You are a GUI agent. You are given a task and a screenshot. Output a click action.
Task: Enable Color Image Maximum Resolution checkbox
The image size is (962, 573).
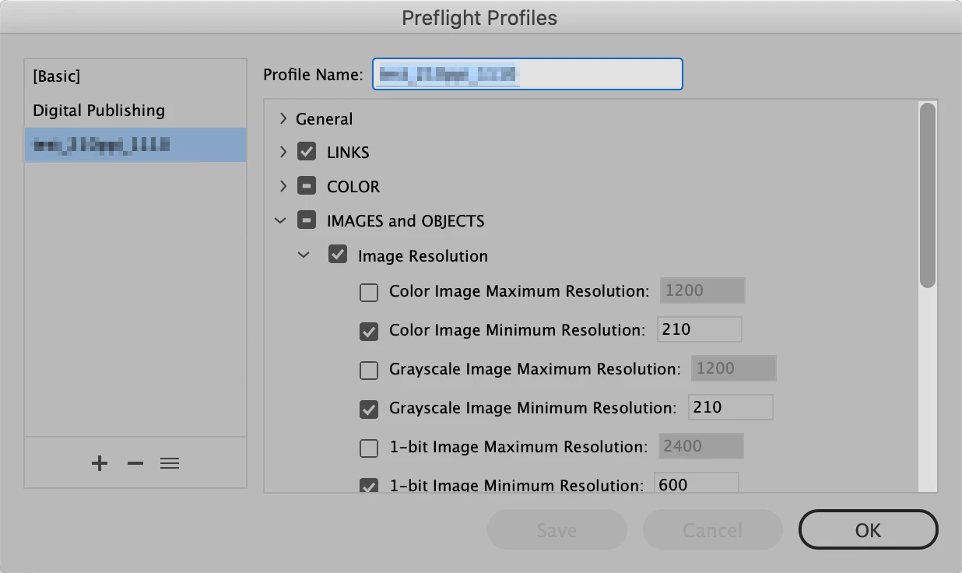pos(369,293)
